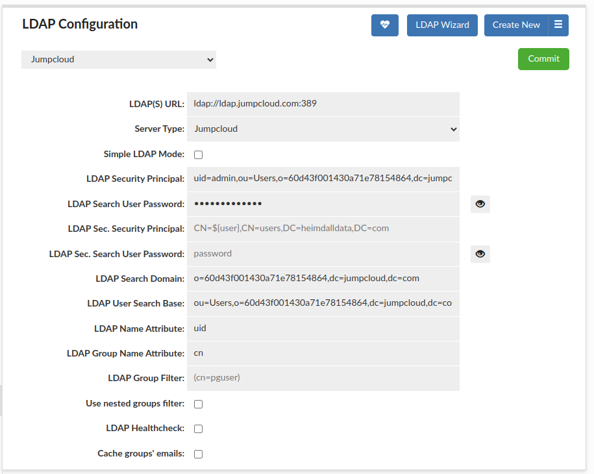The width and height of the screenshot is (594, 474).
Task: Select the LDAP Search Domain input
Action: coord(323,279)
